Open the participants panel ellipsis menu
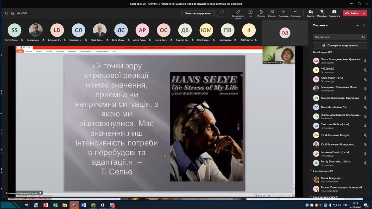This screenshot has height=209, width=372. coord(357,25)
